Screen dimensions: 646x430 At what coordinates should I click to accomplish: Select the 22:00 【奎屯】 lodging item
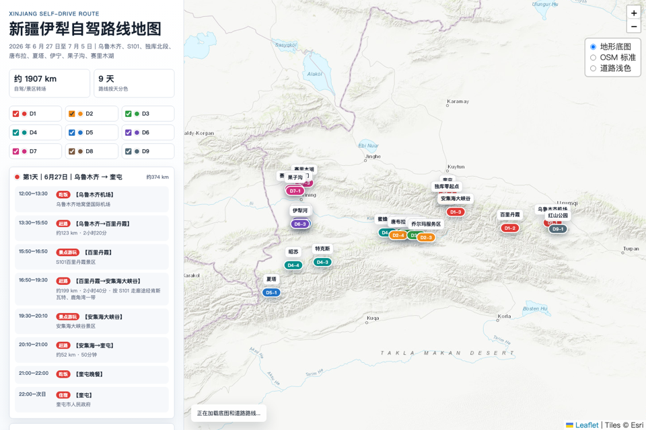click(x=92, y=399)
